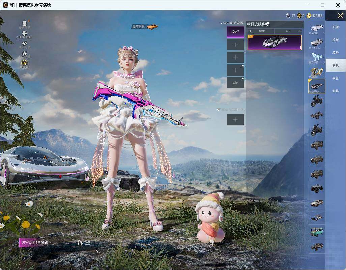346x270 pixels.
Task: Click the silver currency icon showing 77
Action: [x=288, y=16]
